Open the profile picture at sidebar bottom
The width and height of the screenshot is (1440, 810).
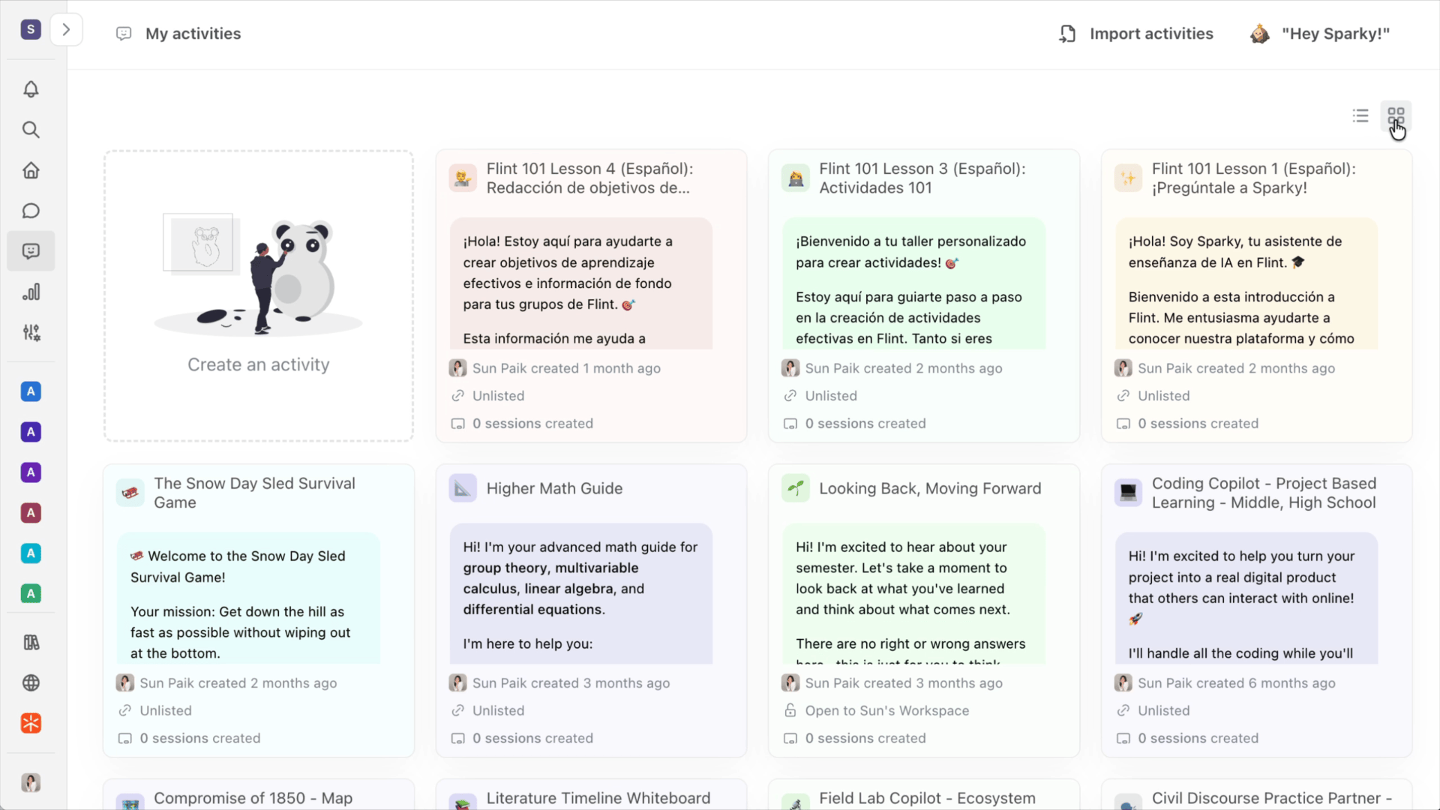(x=31, y=783)
